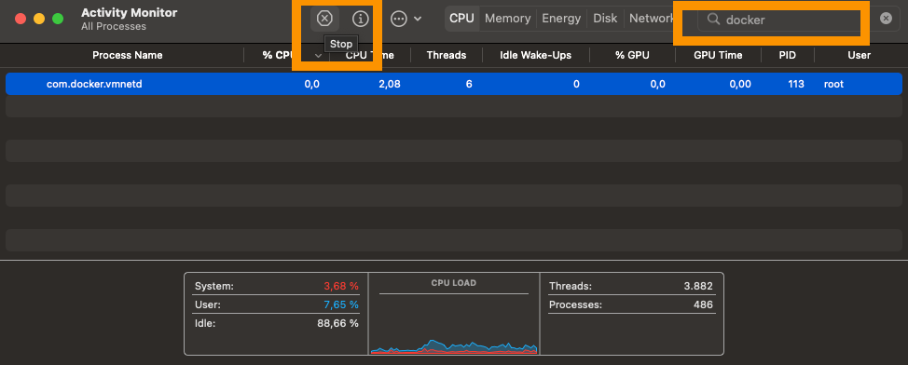The image size is (908, 365).
Task: Select the CPU tab
Action: coord(461,19)
